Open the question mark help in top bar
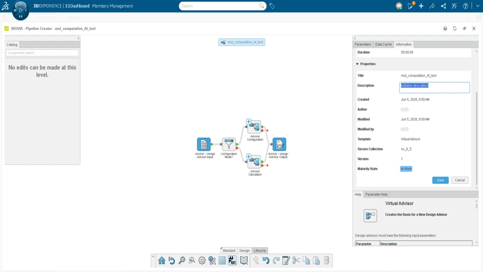 pos(465,6)
